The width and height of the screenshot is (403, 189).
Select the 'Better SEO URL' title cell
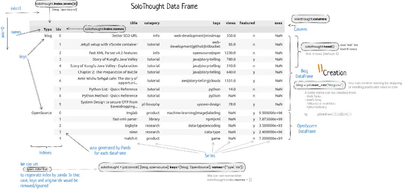(x=125, y=36)
